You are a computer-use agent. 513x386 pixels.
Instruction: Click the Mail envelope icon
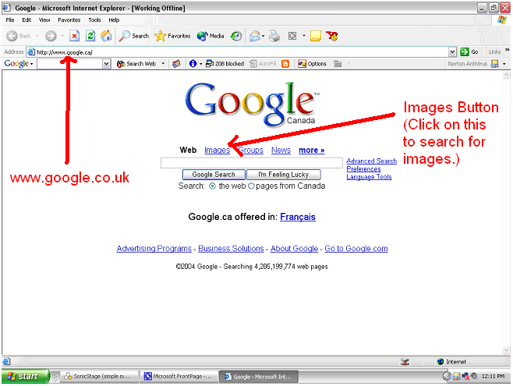click(255, 36)
